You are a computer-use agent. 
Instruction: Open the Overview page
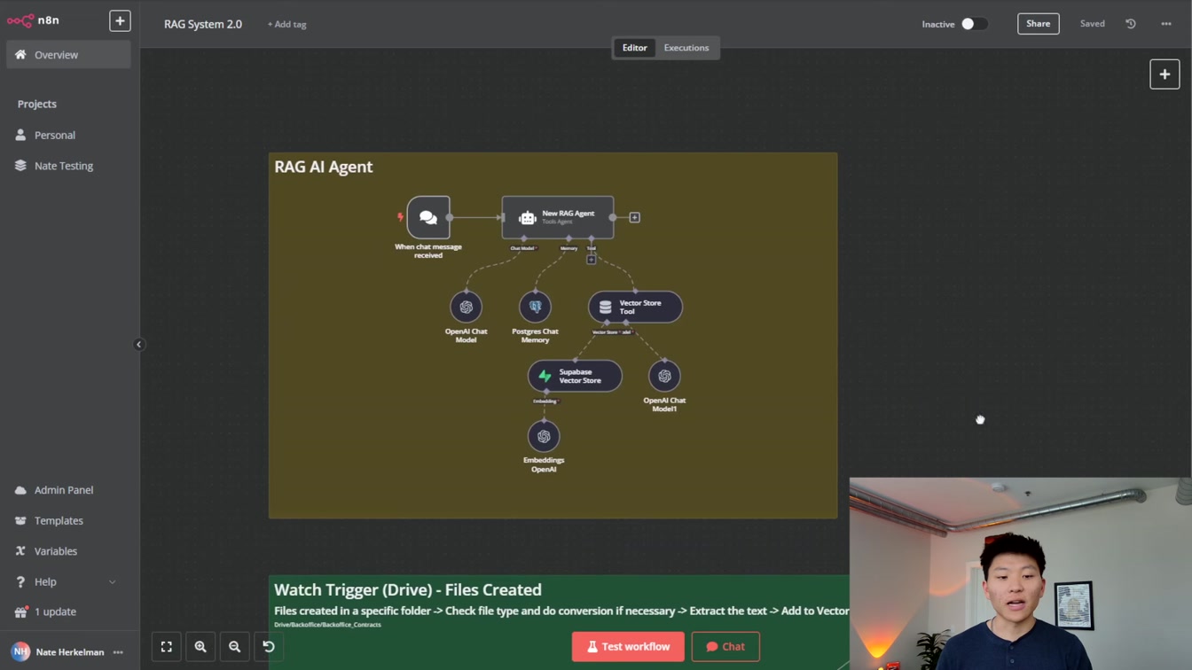68,55
